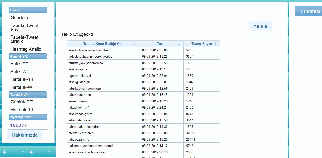Select the #benkucukken hashtag cell
Image resolution: width=322 pixels, height=158 pixels.
103,95
